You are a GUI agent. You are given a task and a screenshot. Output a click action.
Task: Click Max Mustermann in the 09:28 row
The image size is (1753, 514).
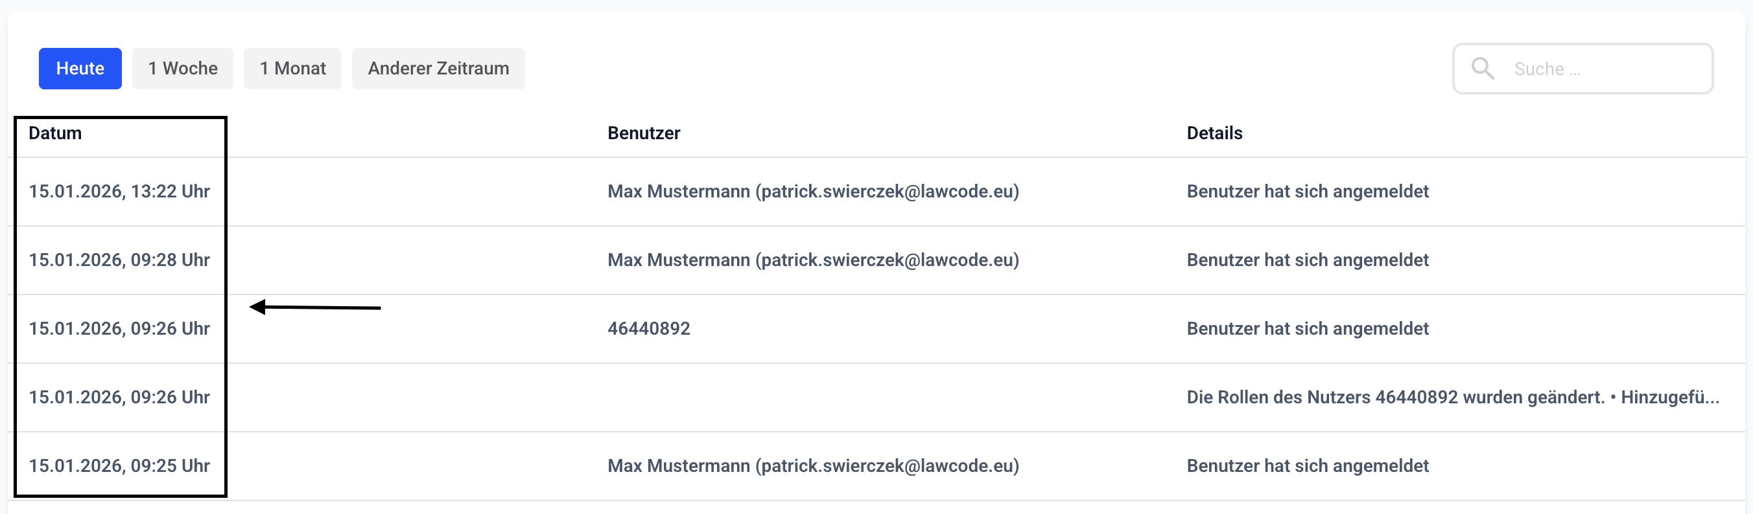(813, 260)
